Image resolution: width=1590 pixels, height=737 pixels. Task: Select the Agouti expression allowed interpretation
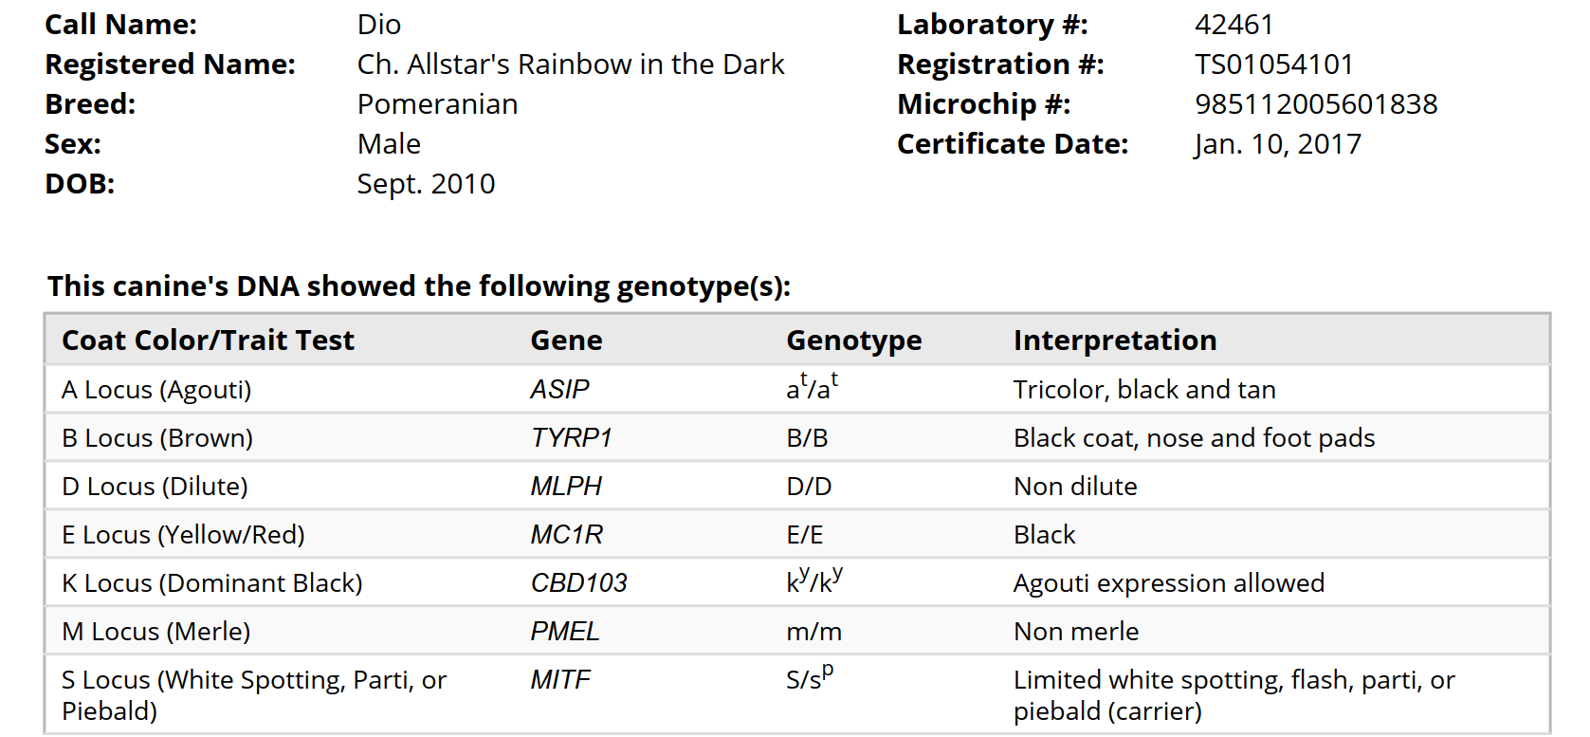1168,583
